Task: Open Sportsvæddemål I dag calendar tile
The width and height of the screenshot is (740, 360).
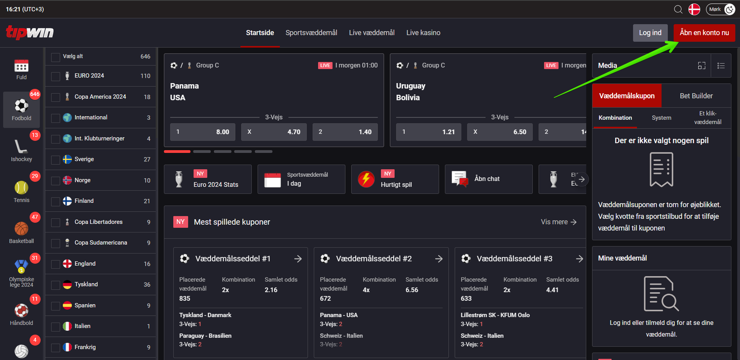Action: 302,179
